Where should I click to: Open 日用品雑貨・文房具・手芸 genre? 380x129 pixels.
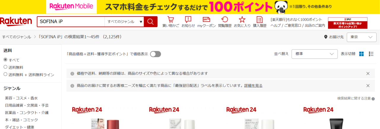coord(27,106)
